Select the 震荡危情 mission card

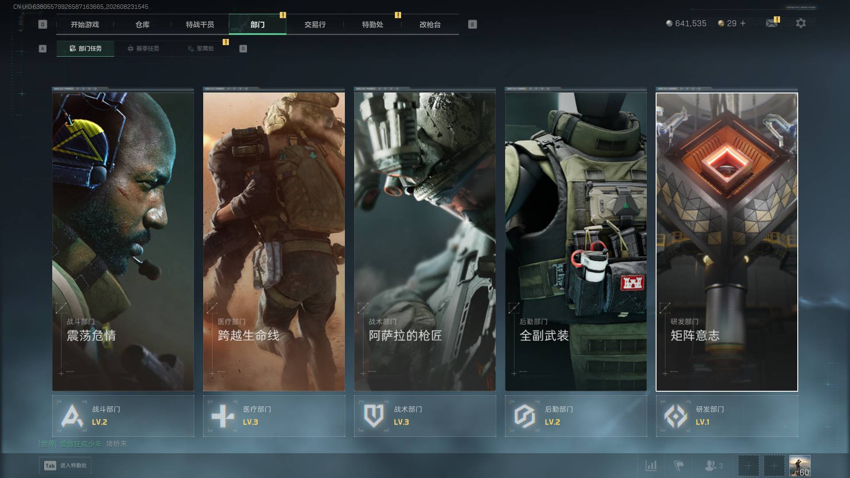tap(123, 242)
